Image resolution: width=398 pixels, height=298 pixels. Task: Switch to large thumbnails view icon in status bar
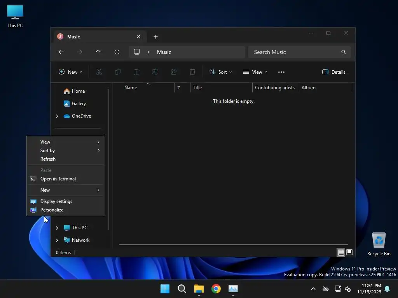click(x=349, y=252)
